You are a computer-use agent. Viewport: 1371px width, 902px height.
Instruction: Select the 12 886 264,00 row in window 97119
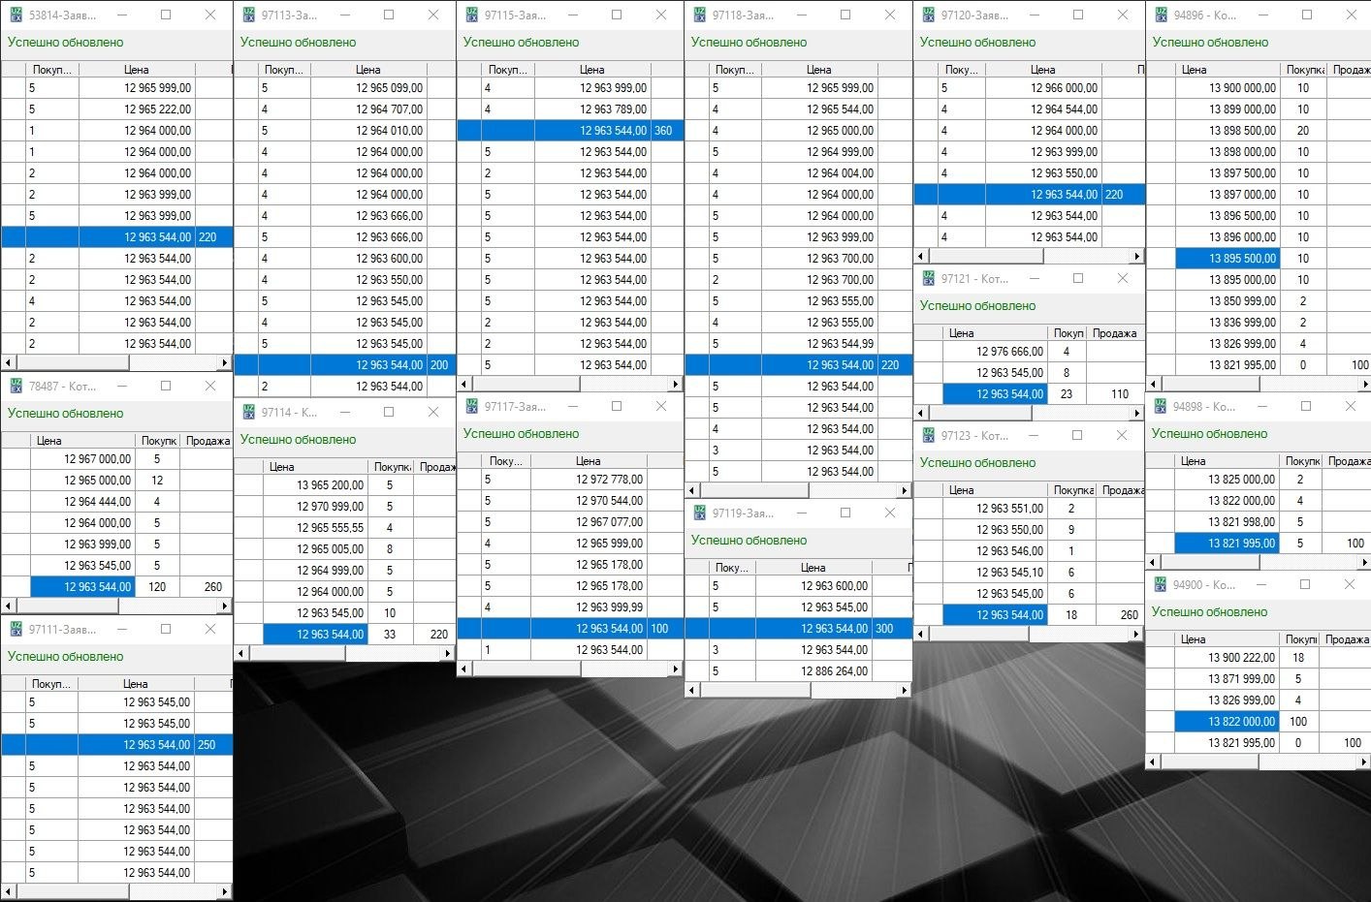pyautogui.click(x=834, y=671)
